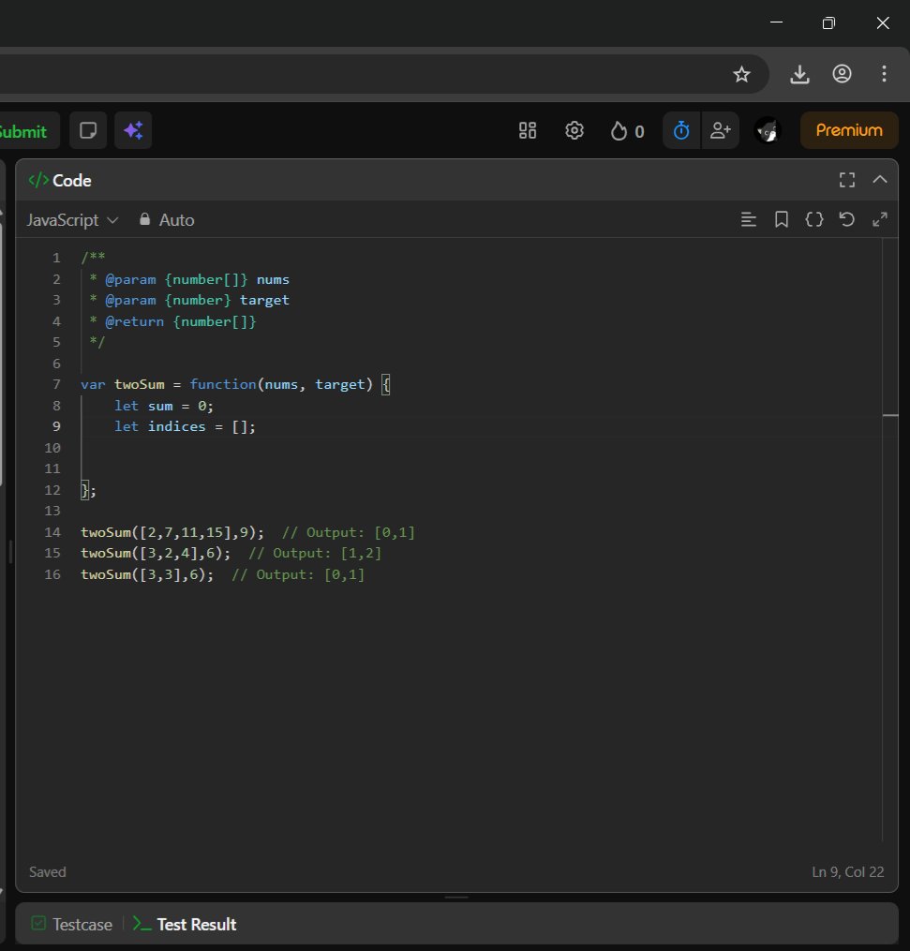Reset the code to default
The width and height of the screenshot is (910, 951).
[x=847, y=219]
